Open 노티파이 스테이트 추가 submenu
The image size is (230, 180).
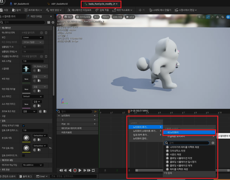(x=145, y=131)
